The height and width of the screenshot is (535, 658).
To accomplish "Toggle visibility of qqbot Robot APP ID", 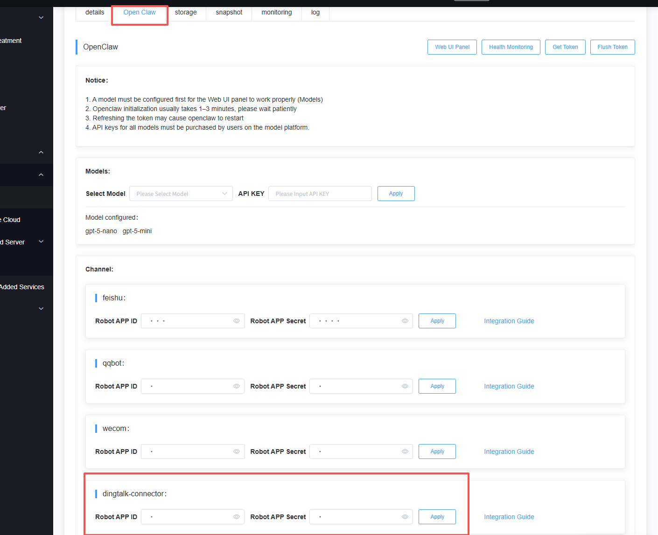I will coord(237,386).
